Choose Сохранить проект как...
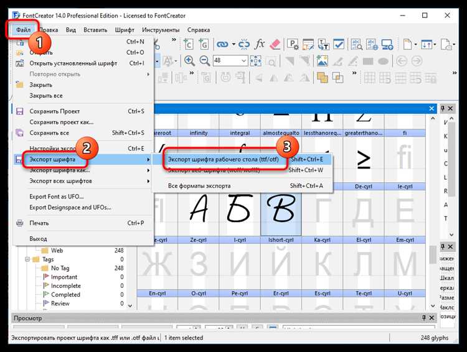 coord(83,123)
